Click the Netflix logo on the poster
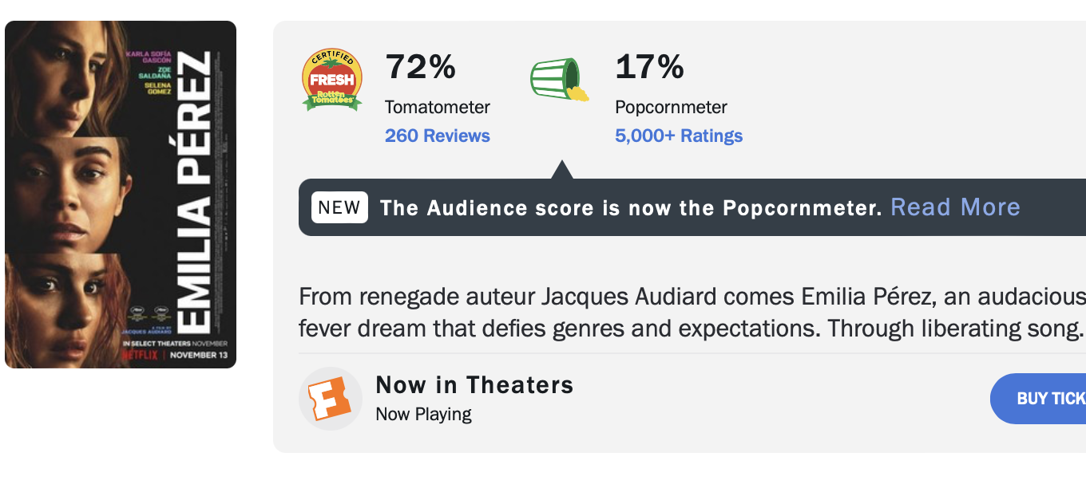 click(141, 355)
